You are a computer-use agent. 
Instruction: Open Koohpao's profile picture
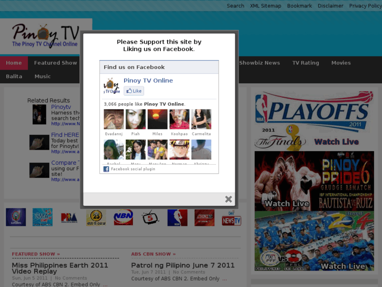tap(180, 119)
